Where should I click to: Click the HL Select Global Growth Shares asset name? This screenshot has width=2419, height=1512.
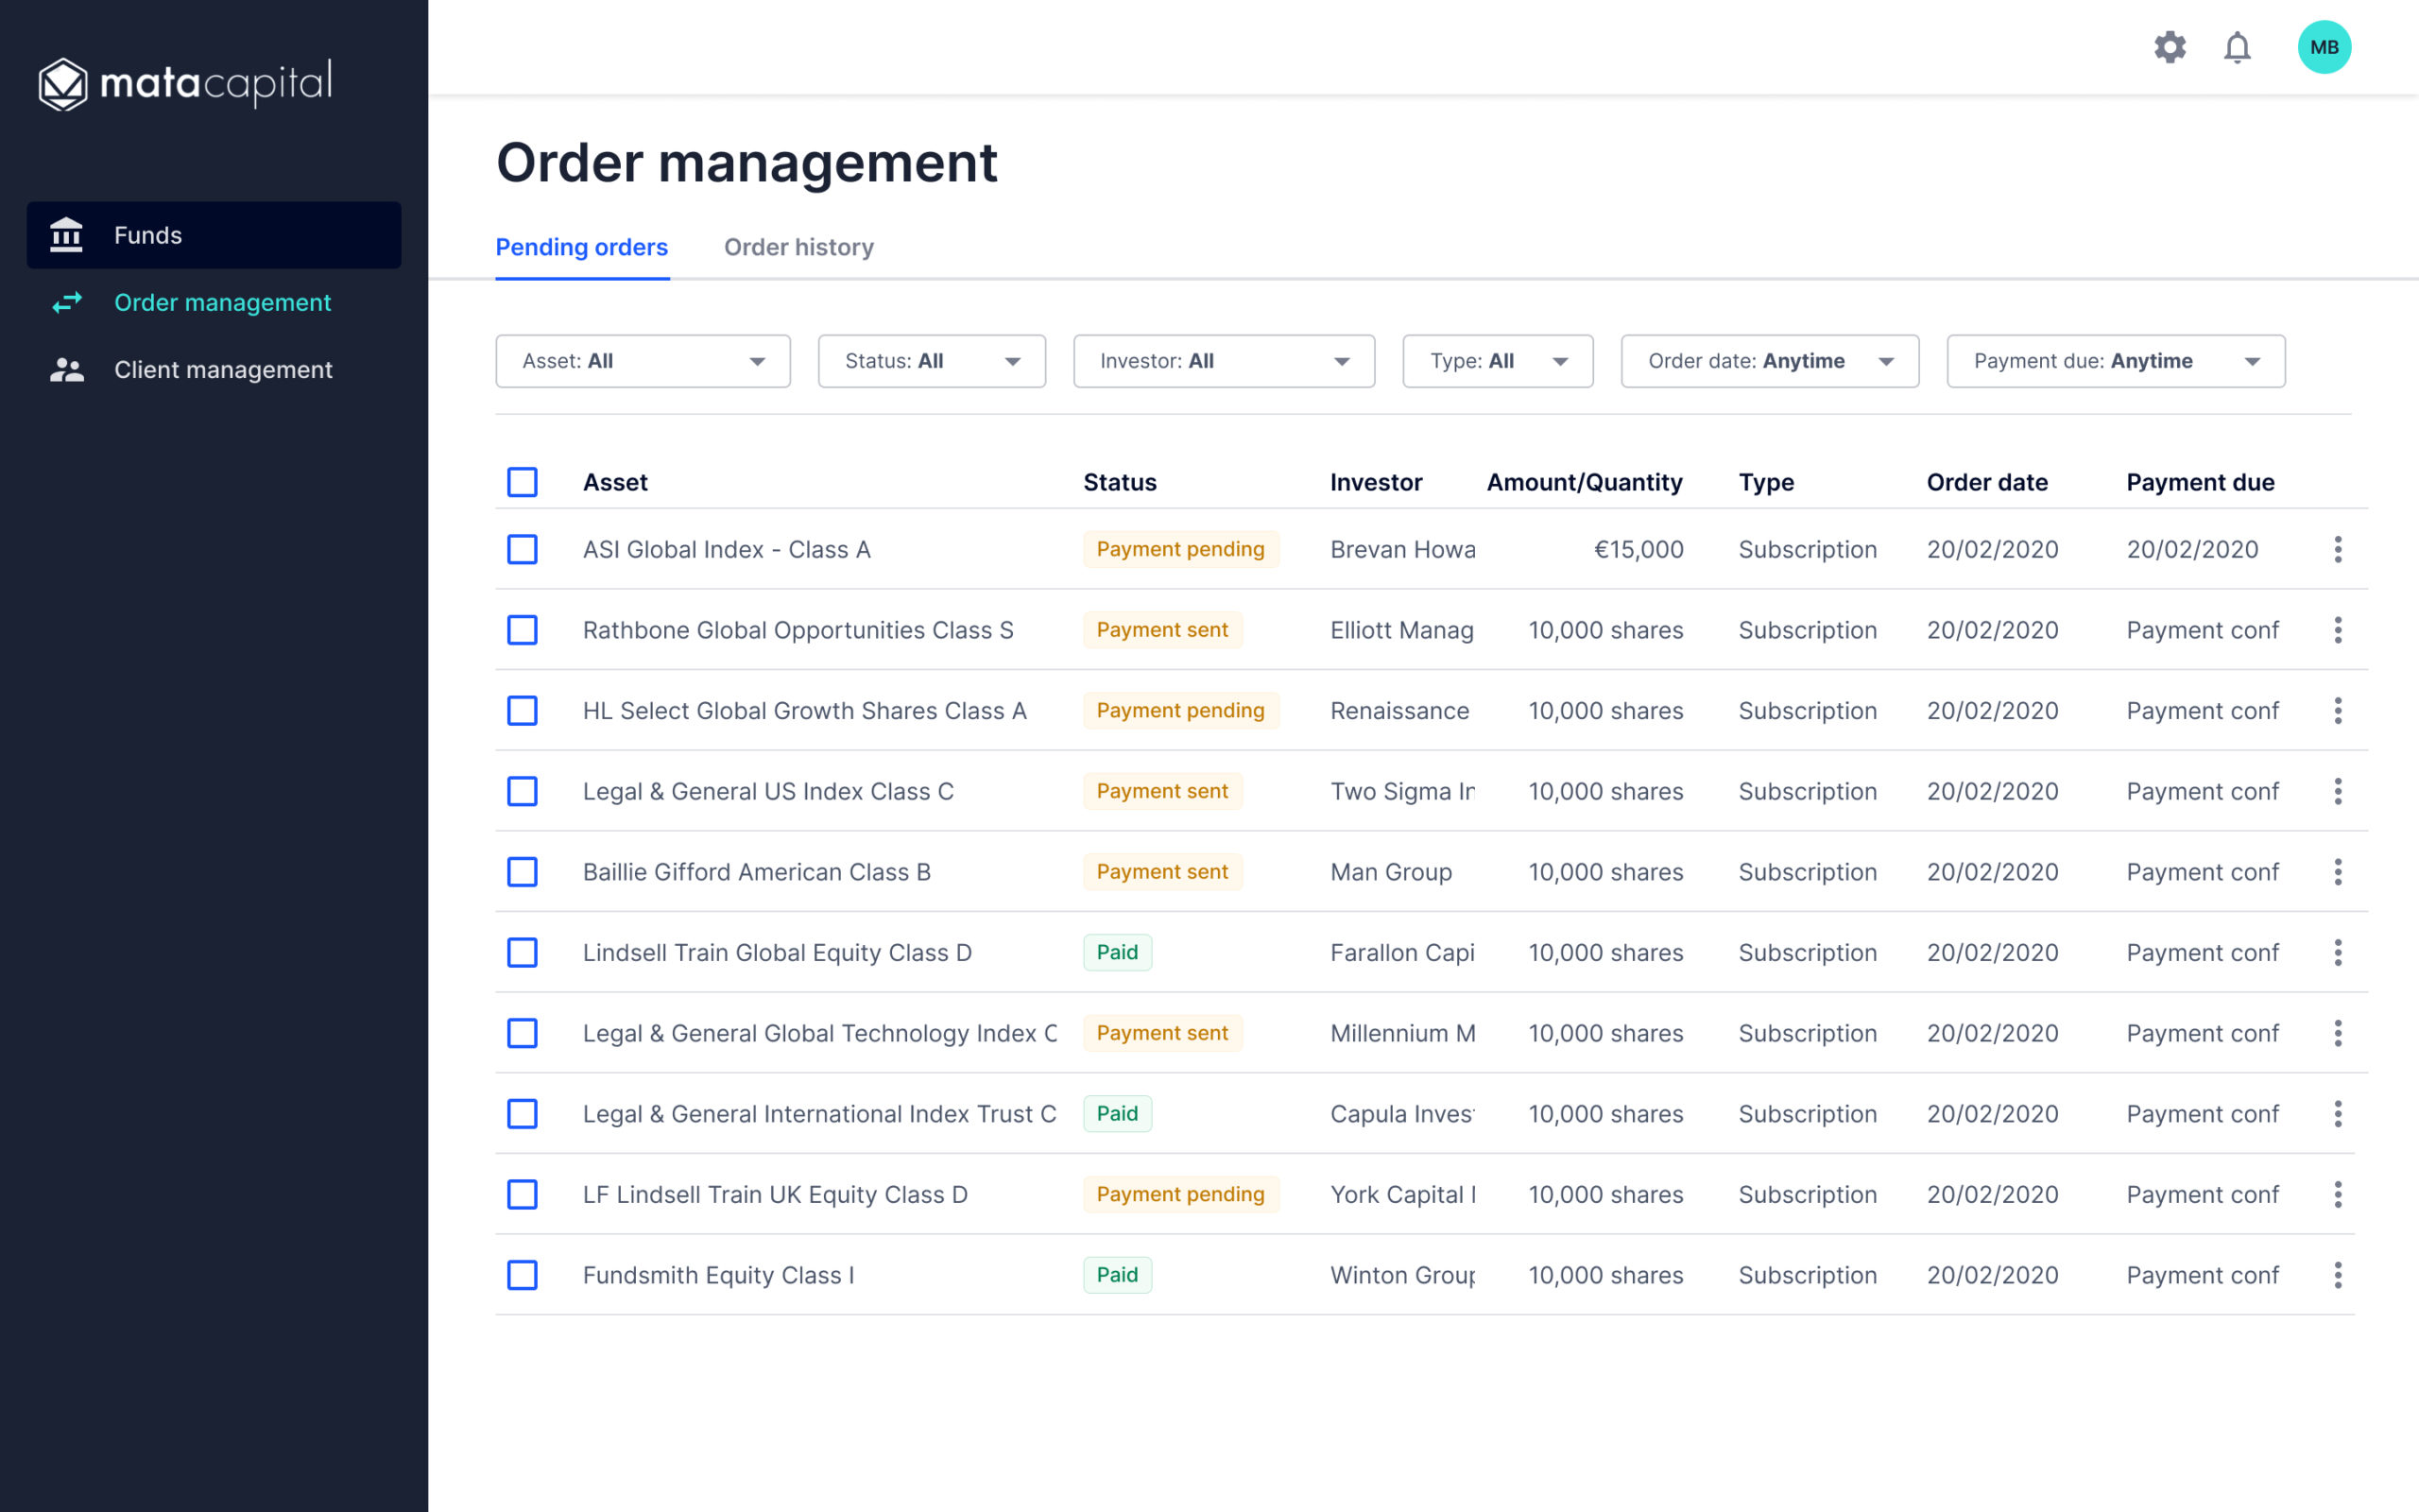[x=804, y=711]
